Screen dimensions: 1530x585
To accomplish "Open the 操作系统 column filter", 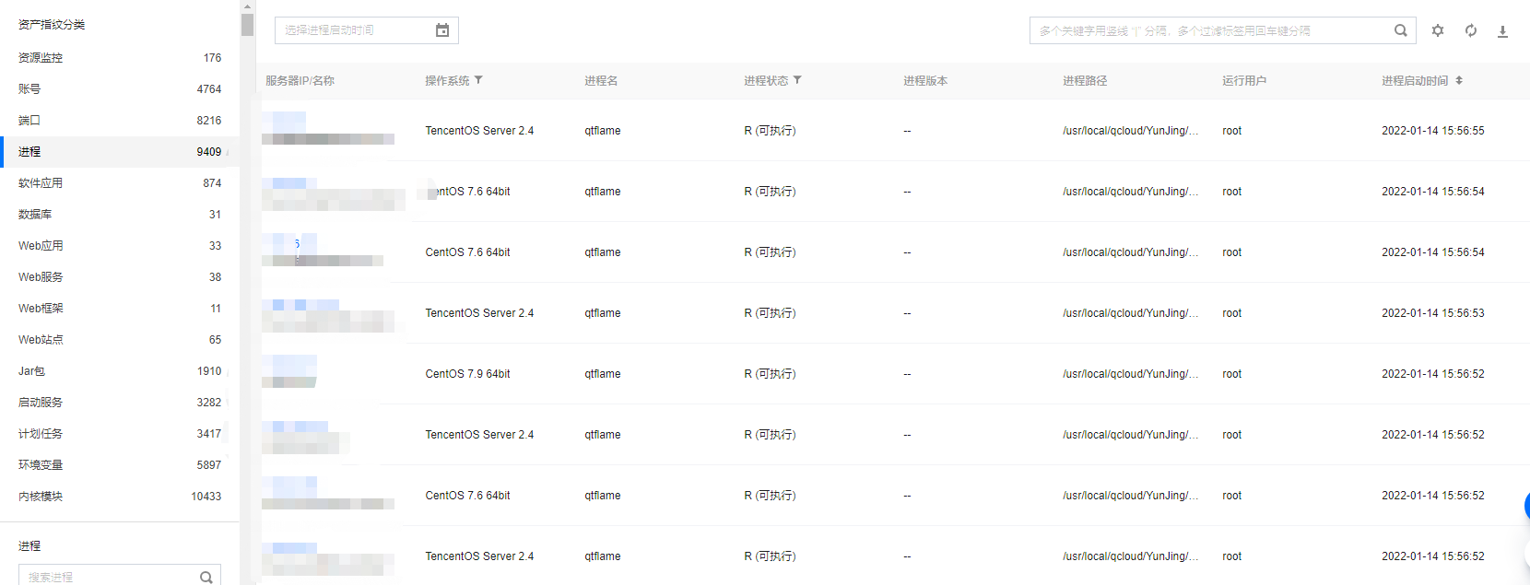I will [x=478, y=80].
